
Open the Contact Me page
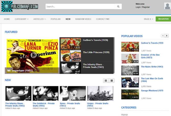(x=103, y=19)
